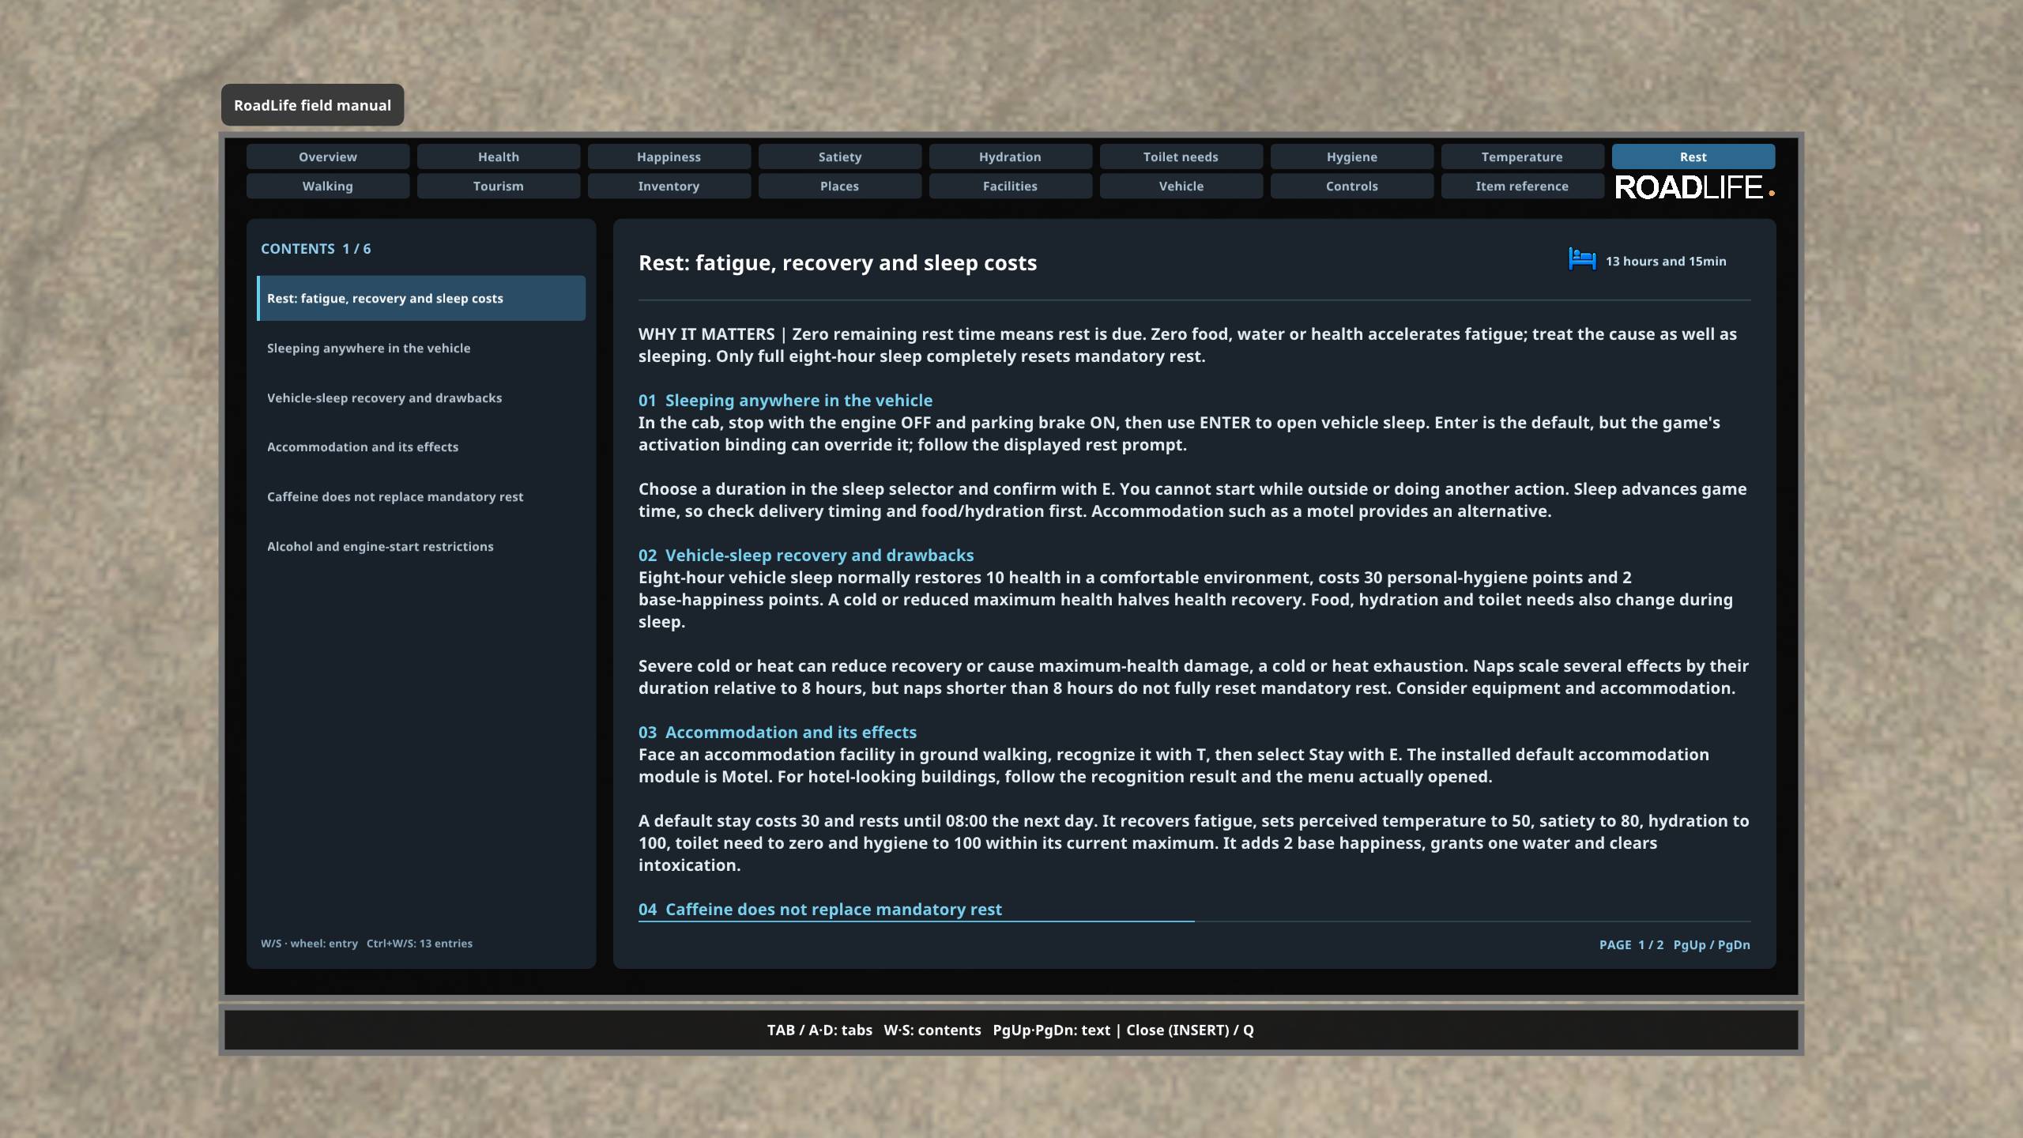Open the Temperature tab
Screen dimensions: 2023x1138
1523,156
